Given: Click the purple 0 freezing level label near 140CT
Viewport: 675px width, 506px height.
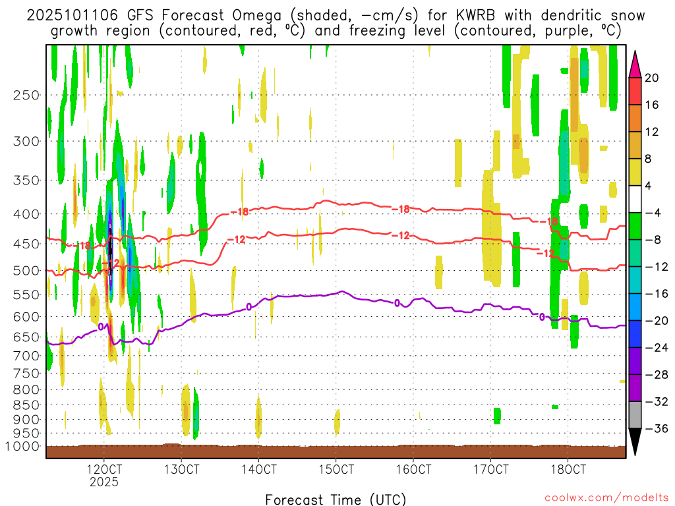Looking at the screenshot, I should click(x=249, y=307).
